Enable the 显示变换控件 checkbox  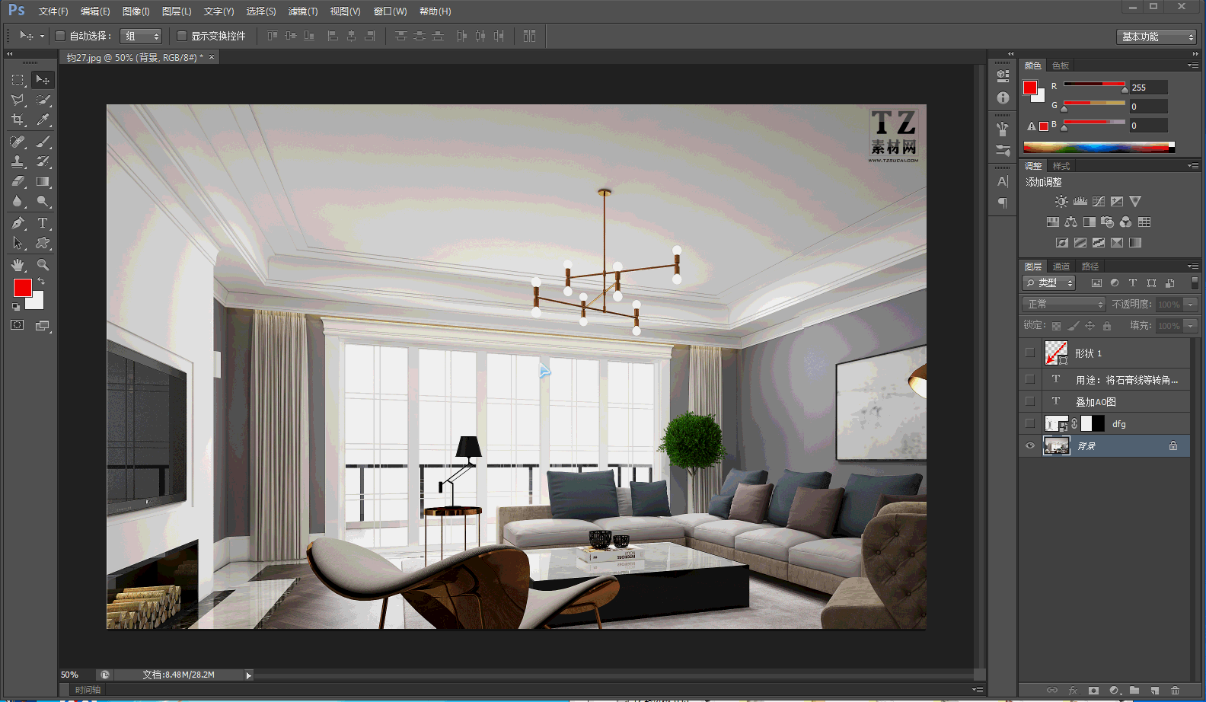[x=182, y=36]
